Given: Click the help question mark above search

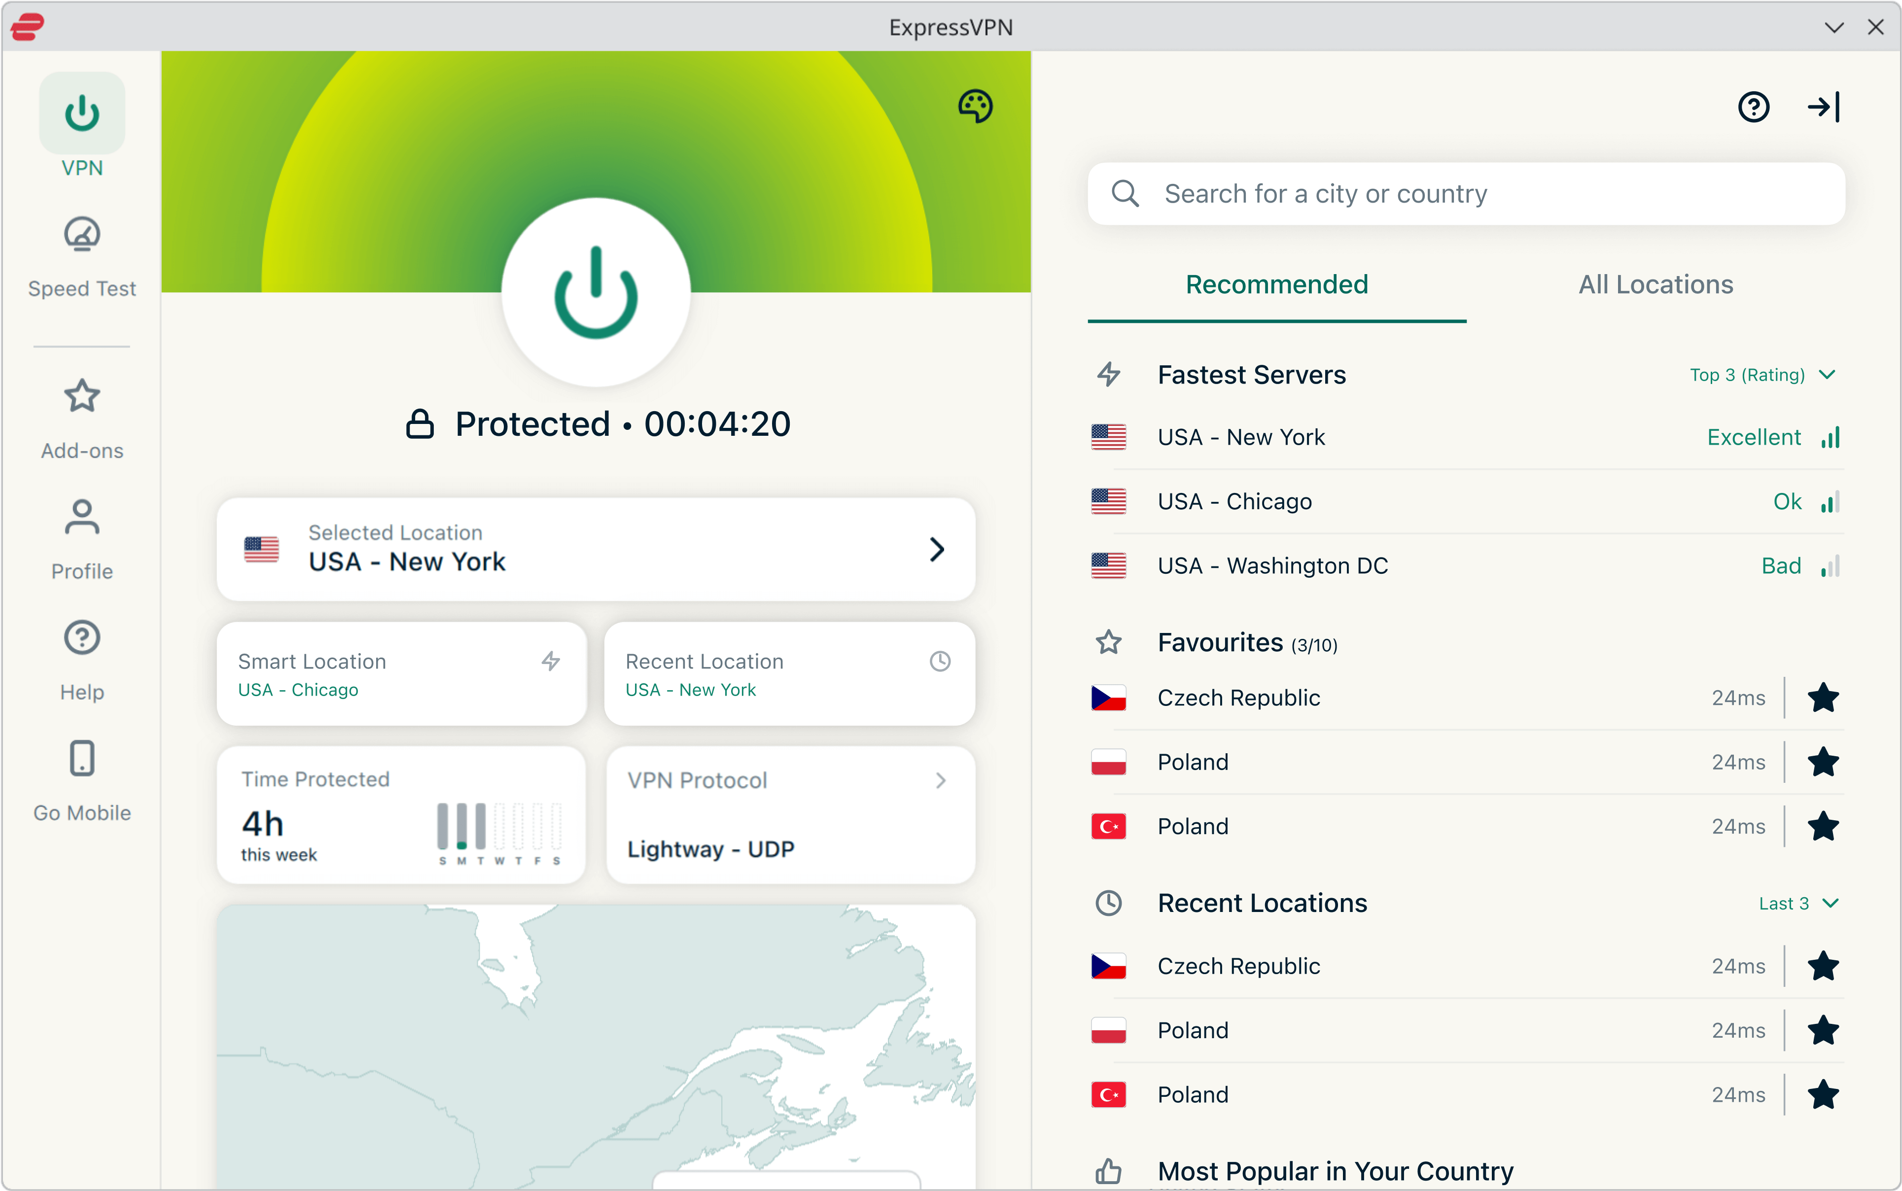Looking at the screenshot, I should (x=1753, y=107).
